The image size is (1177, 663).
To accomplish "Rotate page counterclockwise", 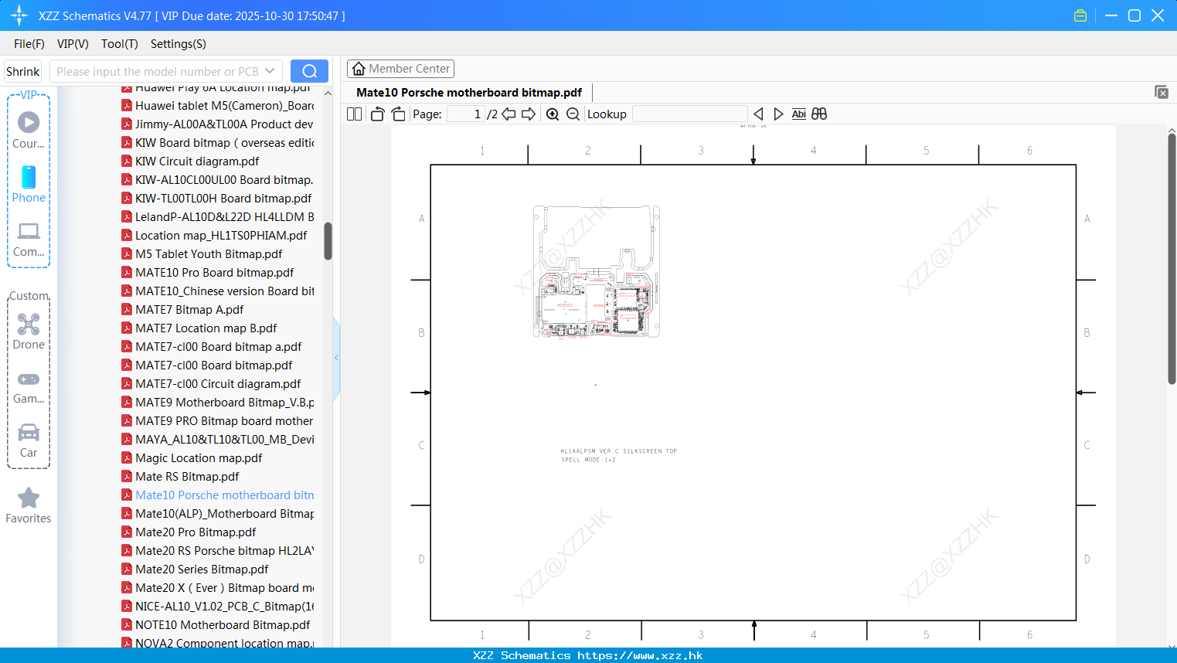I will coord(377,114).
